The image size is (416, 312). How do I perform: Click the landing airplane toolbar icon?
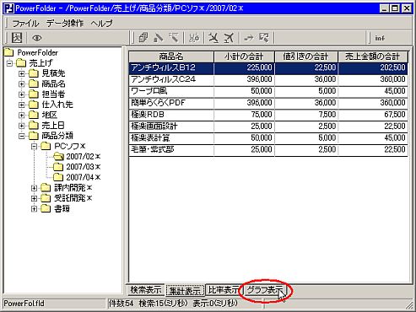pos(213,38)
